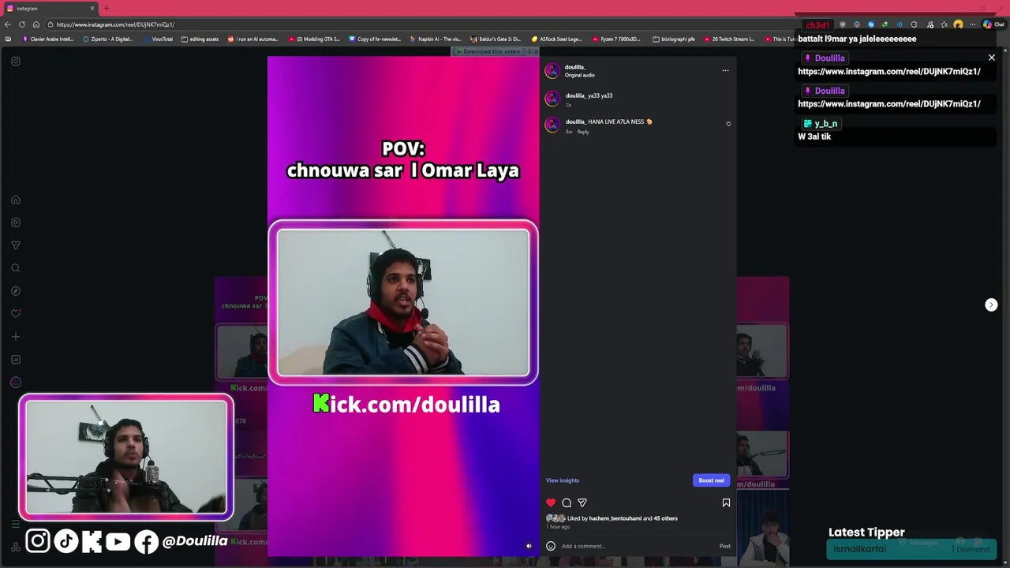Viewport: 1010px width, 568px height.
Task: Open Search in the Instagram sidebar
Action: pos(15,268)
